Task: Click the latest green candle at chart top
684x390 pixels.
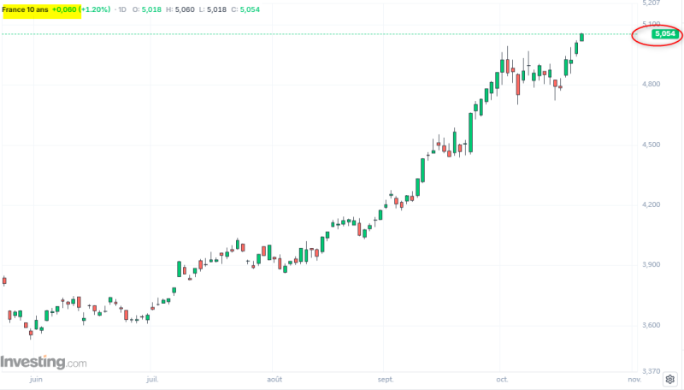Action: click(581, 37)
